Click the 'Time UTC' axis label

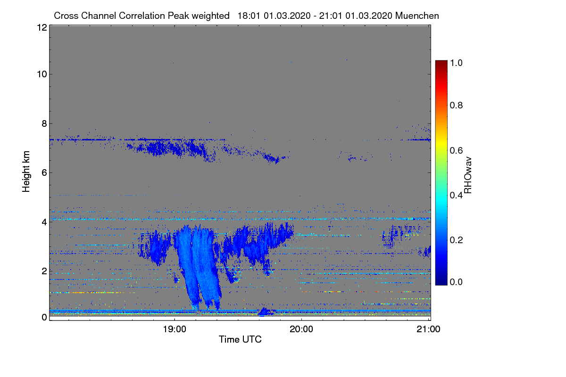(240, 339)
